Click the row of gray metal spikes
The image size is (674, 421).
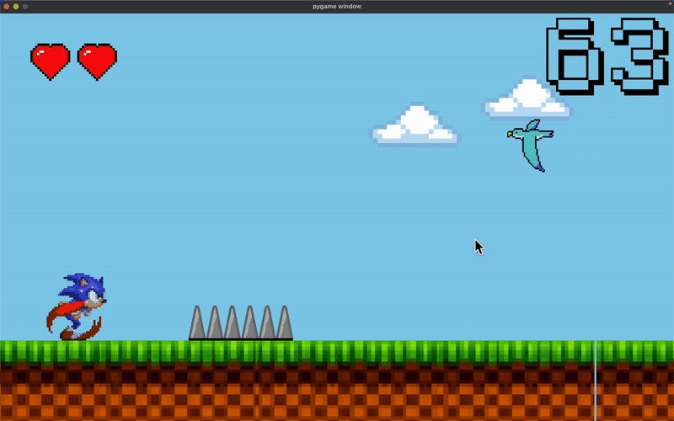[241, 322]
